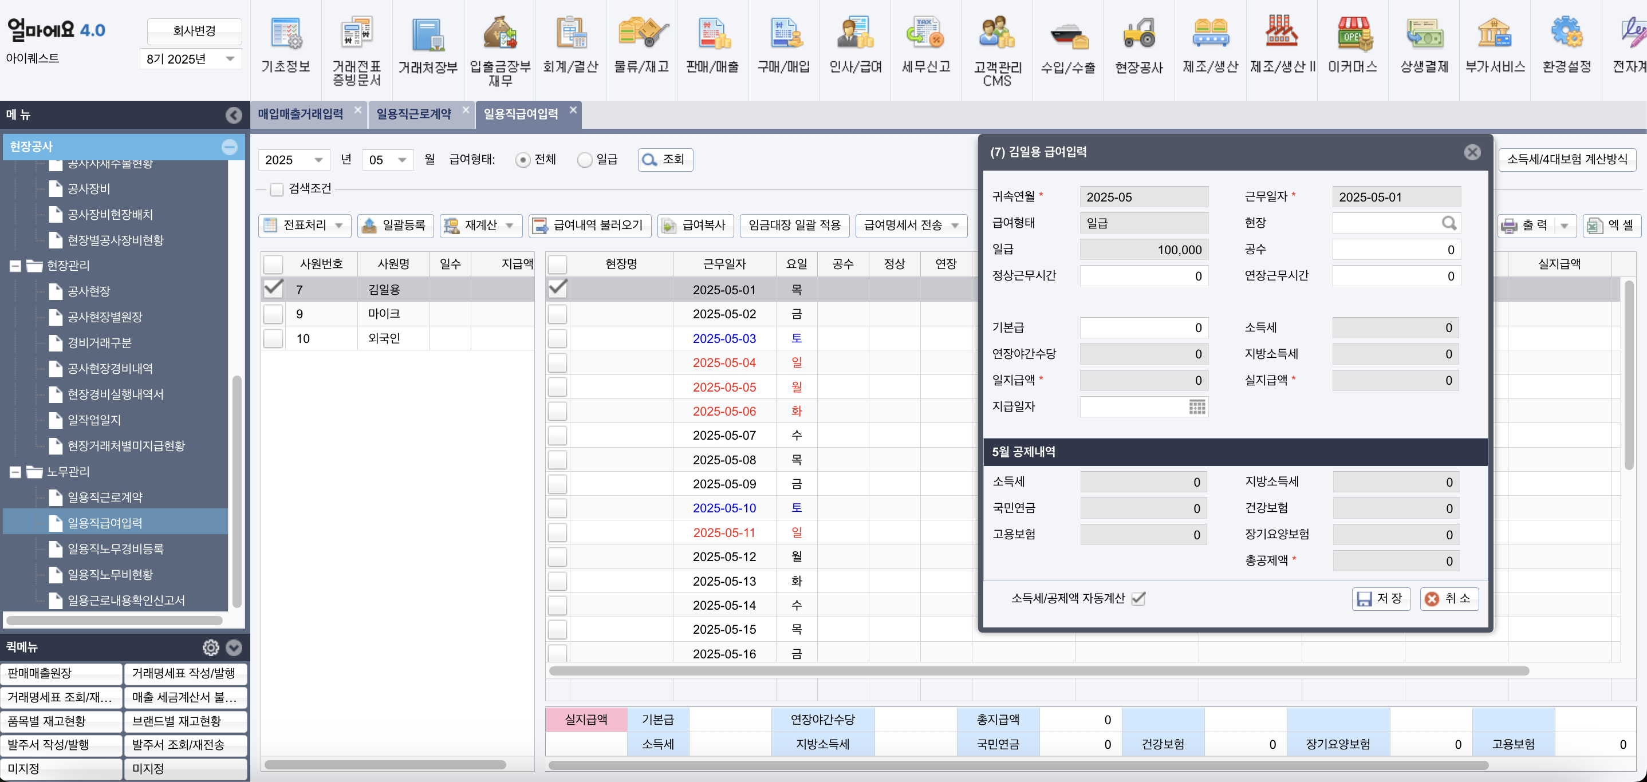Click the calendar icon in 지급일자 field
The width and height of the screenshot is (1647, 782).
point(1197,407)
